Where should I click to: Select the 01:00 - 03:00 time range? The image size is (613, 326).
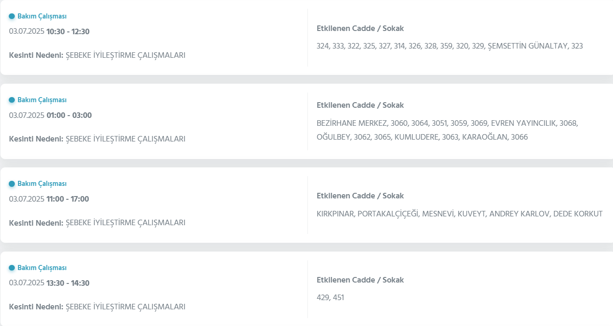69,116
